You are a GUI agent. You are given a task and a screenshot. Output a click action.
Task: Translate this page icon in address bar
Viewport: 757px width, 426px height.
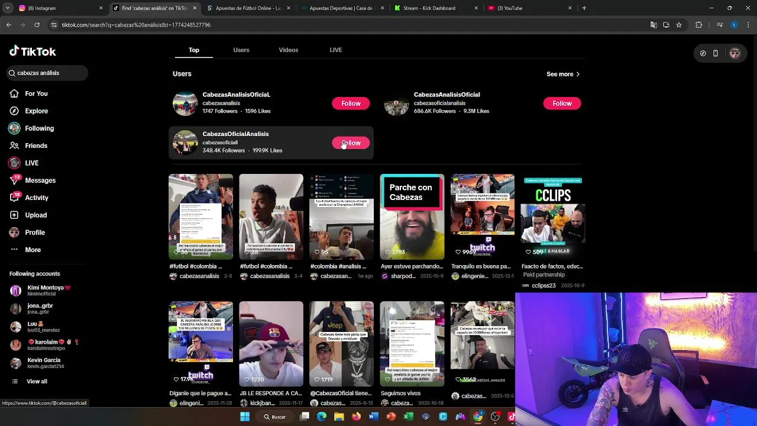(x=654, y=25)
